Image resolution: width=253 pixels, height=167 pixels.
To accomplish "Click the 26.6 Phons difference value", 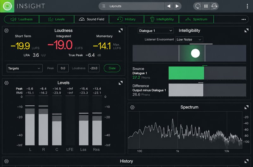I will click(x=136, y=95).
